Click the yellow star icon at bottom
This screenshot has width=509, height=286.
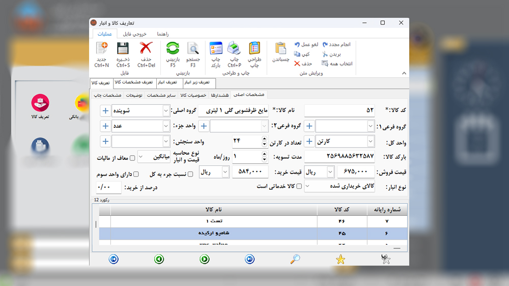pyautogui.click(x=341, y=260)
